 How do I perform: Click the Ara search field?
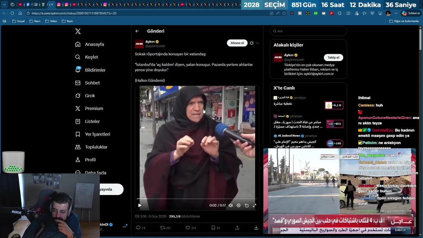tap(308, 31)
